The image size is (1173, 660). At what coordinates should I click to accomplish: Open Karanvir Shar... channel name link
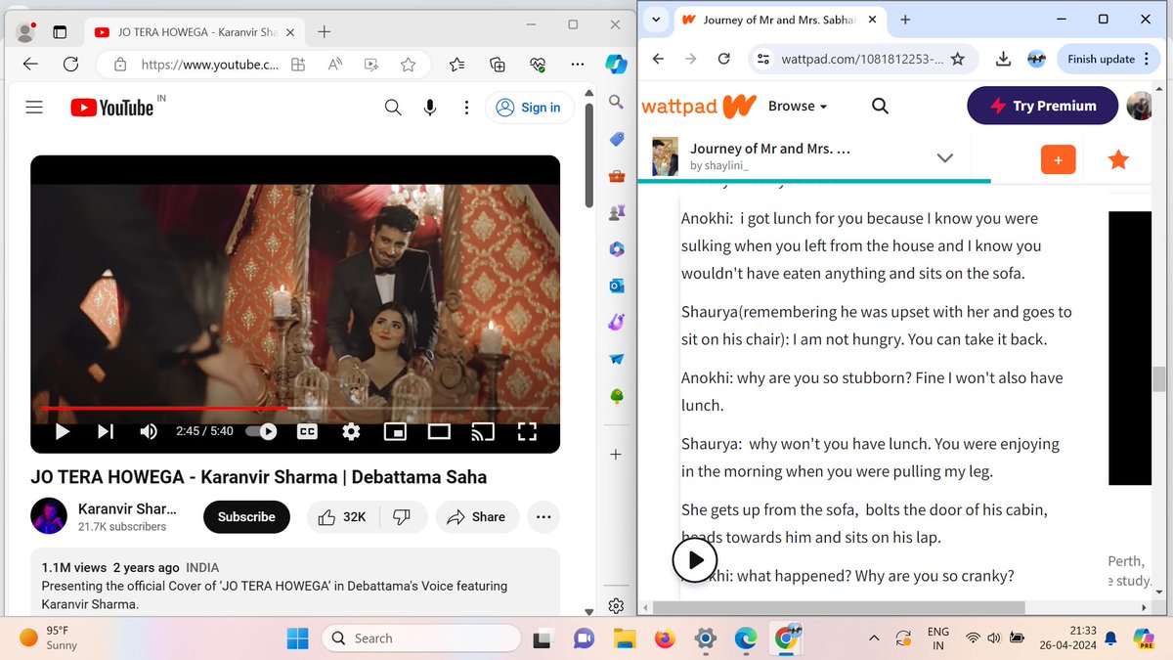tap(127, 508)
